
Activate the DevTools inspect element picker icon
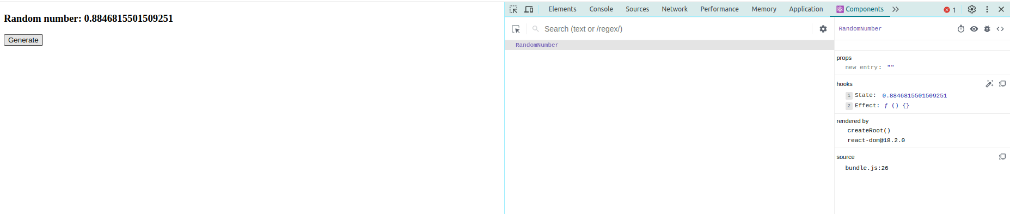coord(513,9)
